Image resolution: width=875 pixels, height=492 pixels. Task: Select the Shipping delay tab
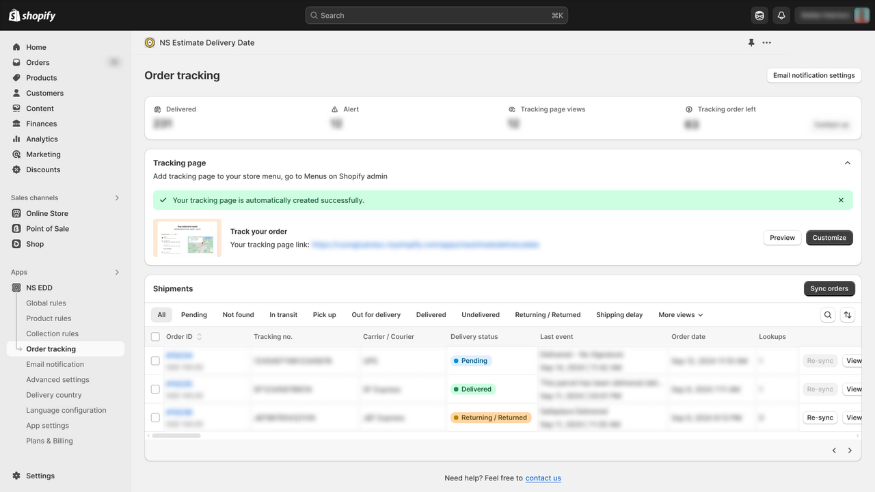point(619,315)
